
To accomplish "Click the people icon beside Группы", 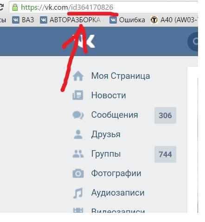I will [x=78, y=154].
